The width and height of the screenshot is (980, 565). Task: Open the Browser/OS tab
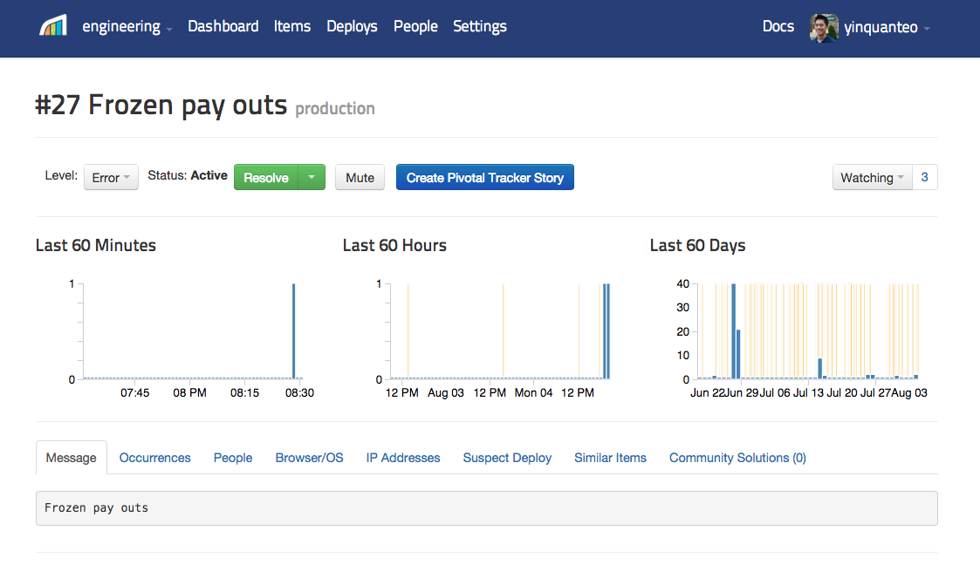click(310, 458)
